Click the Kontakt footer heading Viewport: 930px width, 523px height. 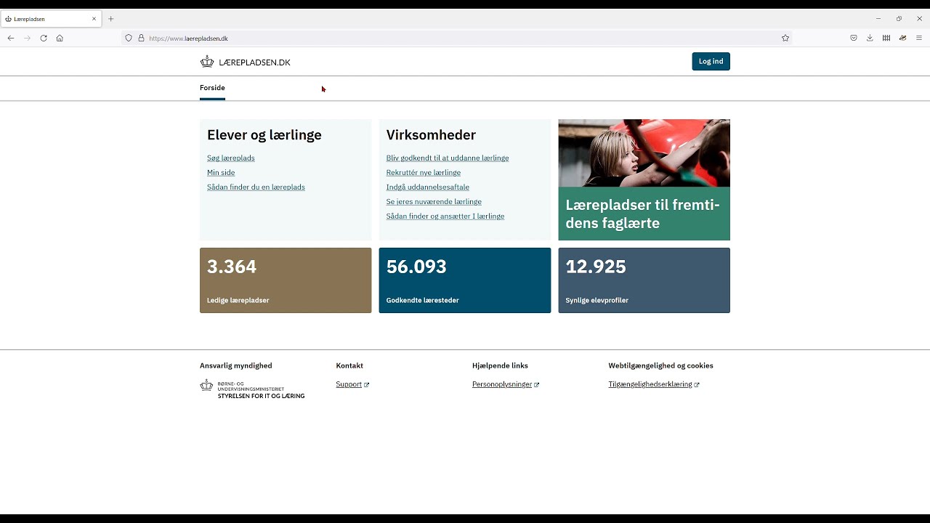tap(349, 365)
